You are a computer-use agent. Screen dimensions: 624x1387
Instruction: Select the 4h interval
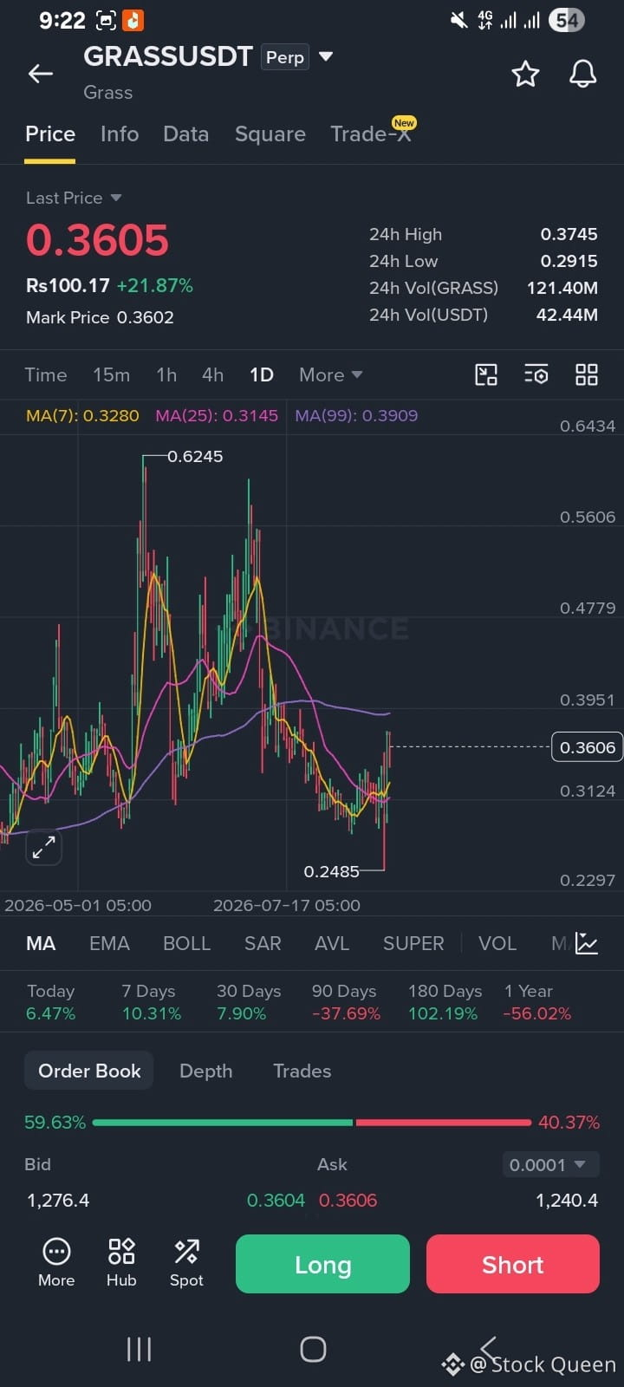pyautogui.click(x=212, y=374)
